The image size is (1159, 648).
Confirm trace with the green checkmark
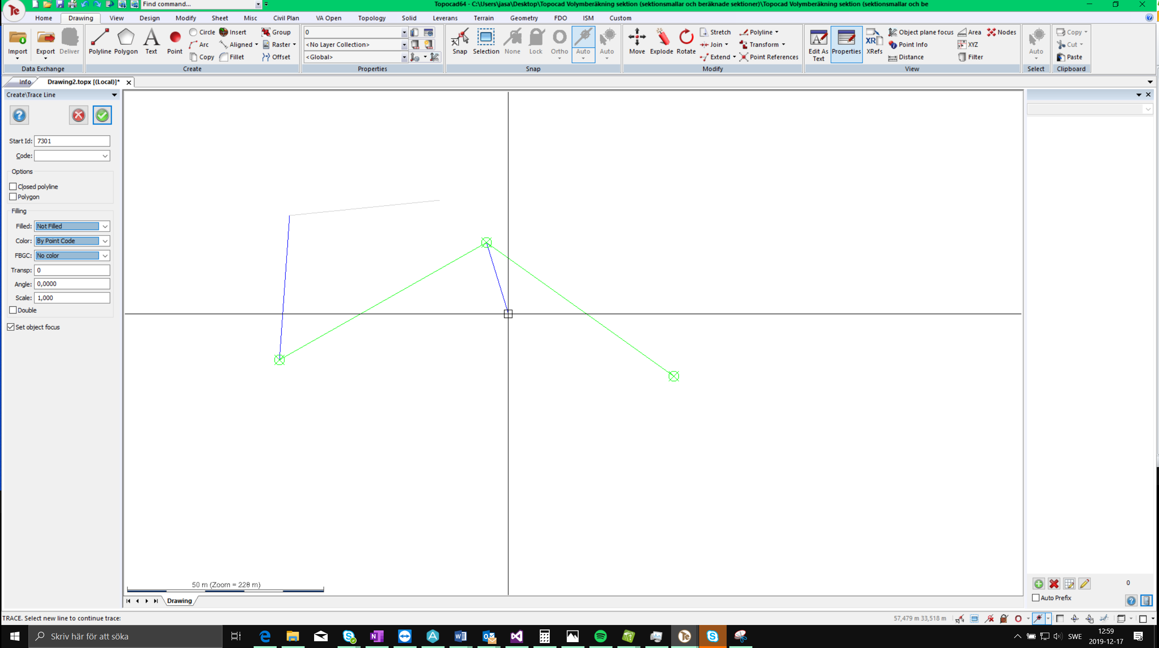(x=102, y=115)
